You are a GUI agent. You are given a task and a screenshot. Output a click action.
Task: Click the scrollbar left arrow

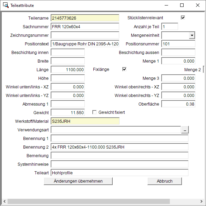click(x=4, y=201)
